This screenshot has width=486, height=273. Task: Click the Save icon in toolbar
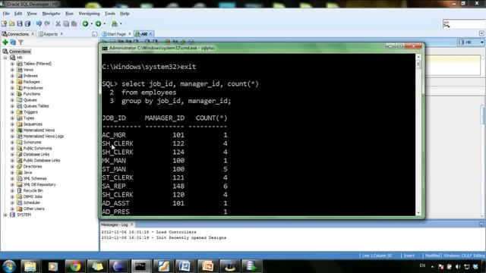[x=20, y=24]
